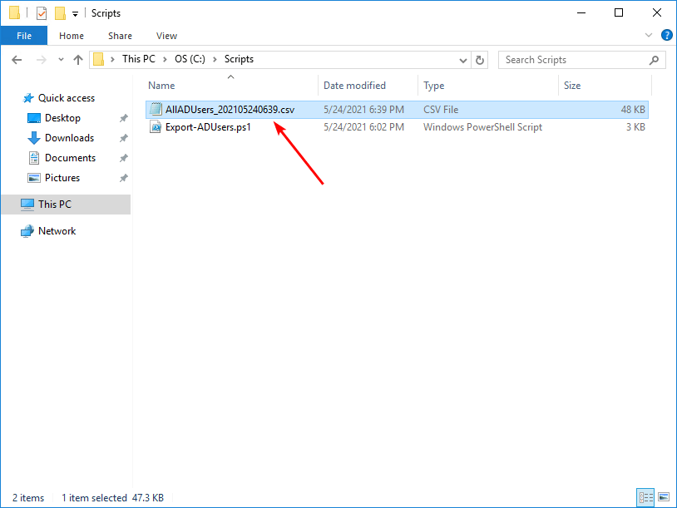This screenshot has width=677, height=508.
Task: Click the Network computer icon
Action: [x=27, y=231]
